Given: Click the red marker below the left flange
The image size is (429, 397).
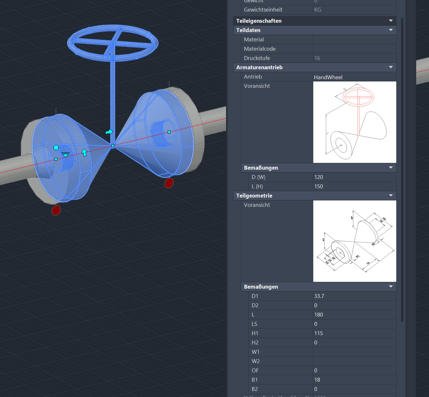Looking at the screenshot, I should click(x=55, y=211).
